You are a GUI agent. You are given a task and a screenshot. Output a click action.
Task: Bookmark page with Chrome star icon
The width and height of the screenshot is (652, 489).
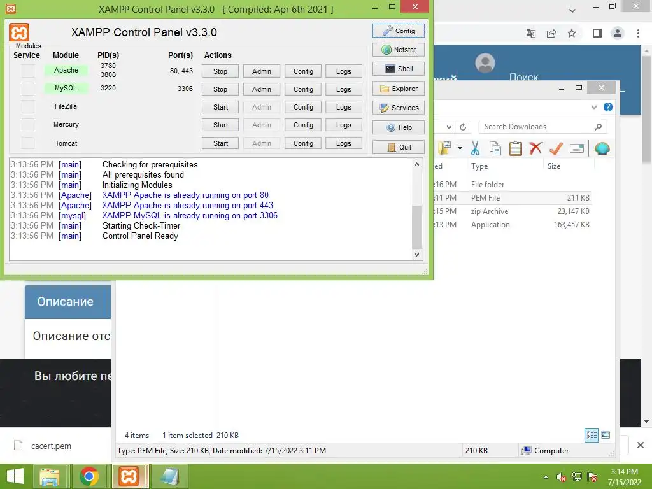[x=572, y=33]
